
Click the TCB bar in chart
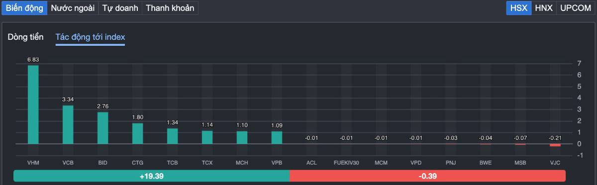tap(172, 136)
